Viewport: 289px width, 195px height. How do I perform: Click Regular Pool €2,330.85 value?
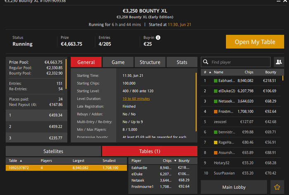click(54, 68)
